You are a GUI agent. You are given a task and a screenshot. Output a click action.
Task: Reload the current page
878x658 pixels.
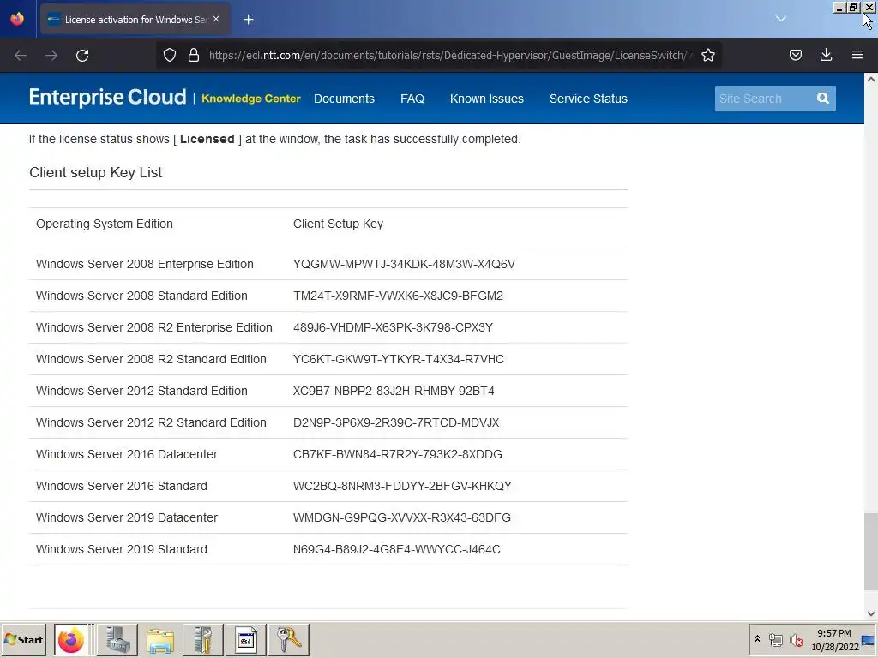82,56
